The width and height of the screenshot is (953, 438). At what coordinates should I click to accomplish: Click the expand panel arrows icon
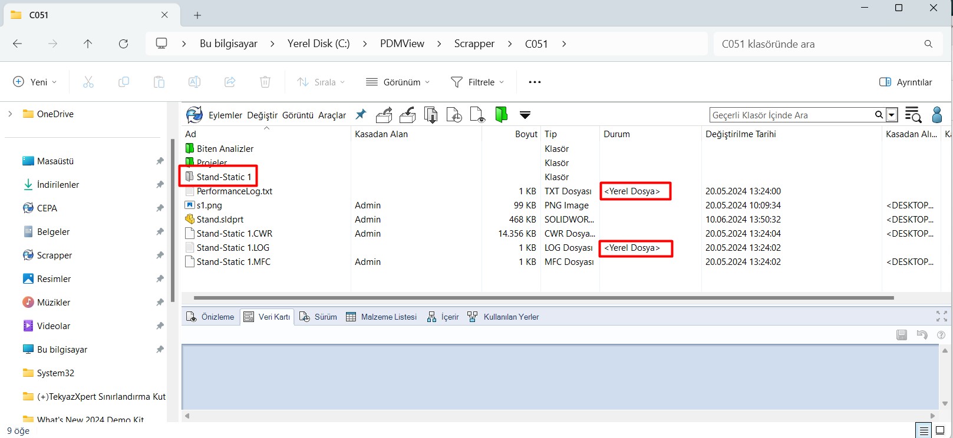(x=942, y=316)
